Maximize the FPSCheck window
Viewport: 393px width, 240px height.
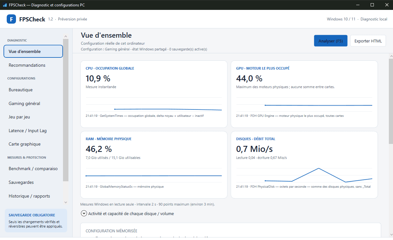(372, 5)
